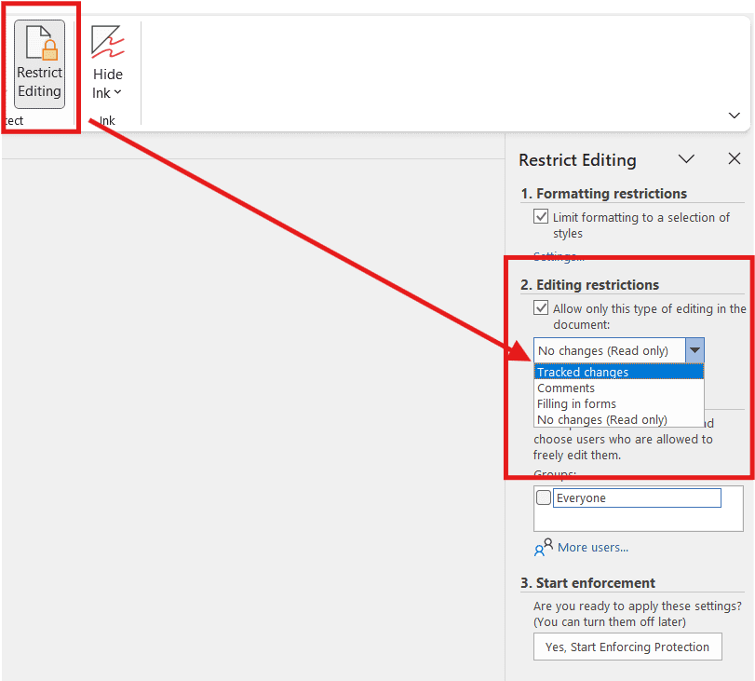Uncheck 'Allow only this type of editing'
The width and height of the screenshot is (755, 681).
click(x=541, y=307)
